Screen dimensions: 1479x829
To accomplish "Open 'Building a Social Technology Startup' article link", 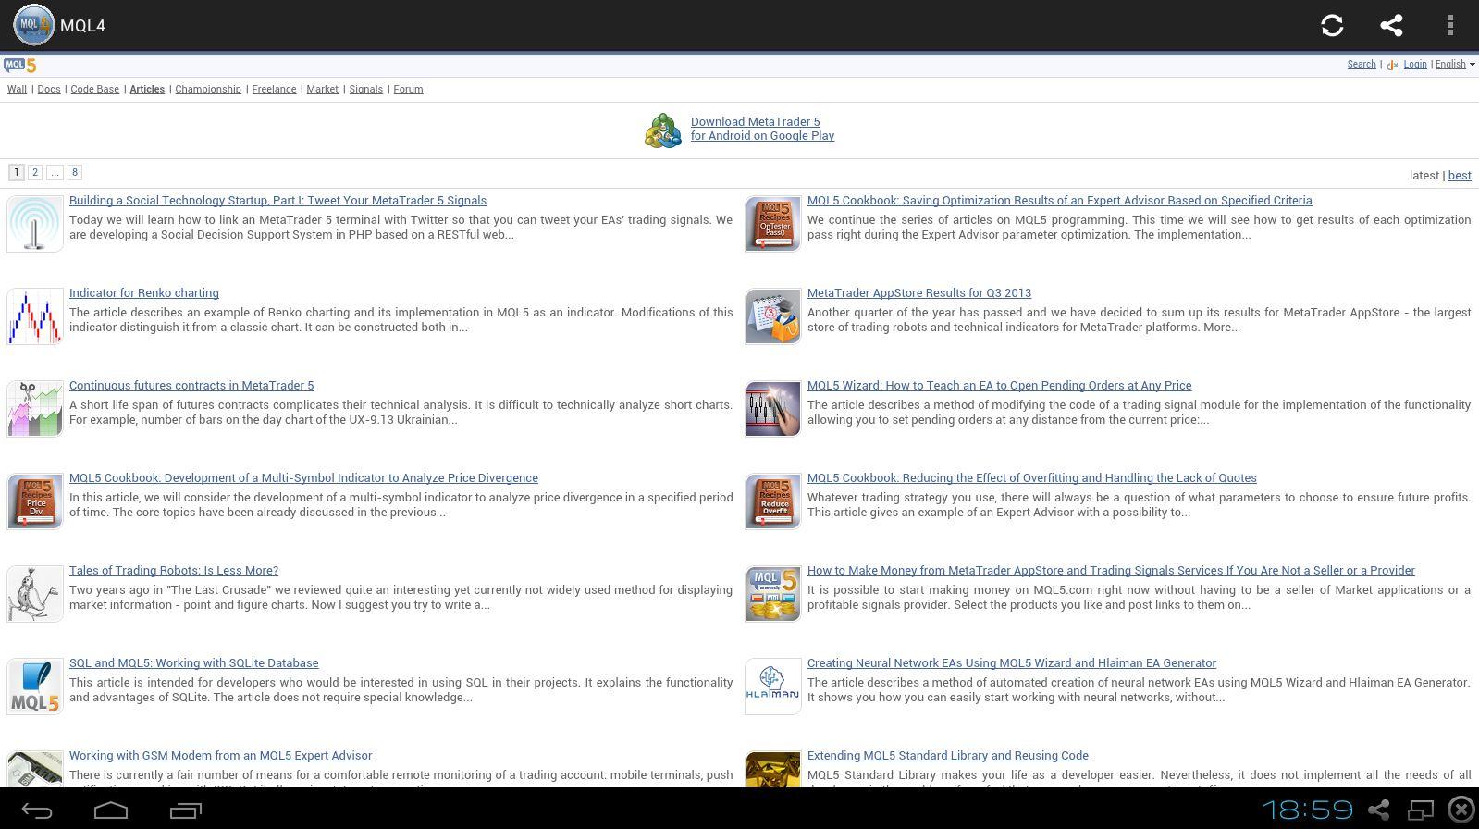I will click(x=277, y=200).
